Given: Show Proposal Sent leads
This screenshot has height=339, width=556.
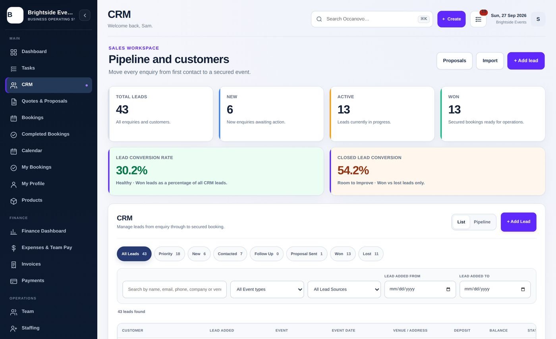Looking at the screenshot, I should point(307,254).
